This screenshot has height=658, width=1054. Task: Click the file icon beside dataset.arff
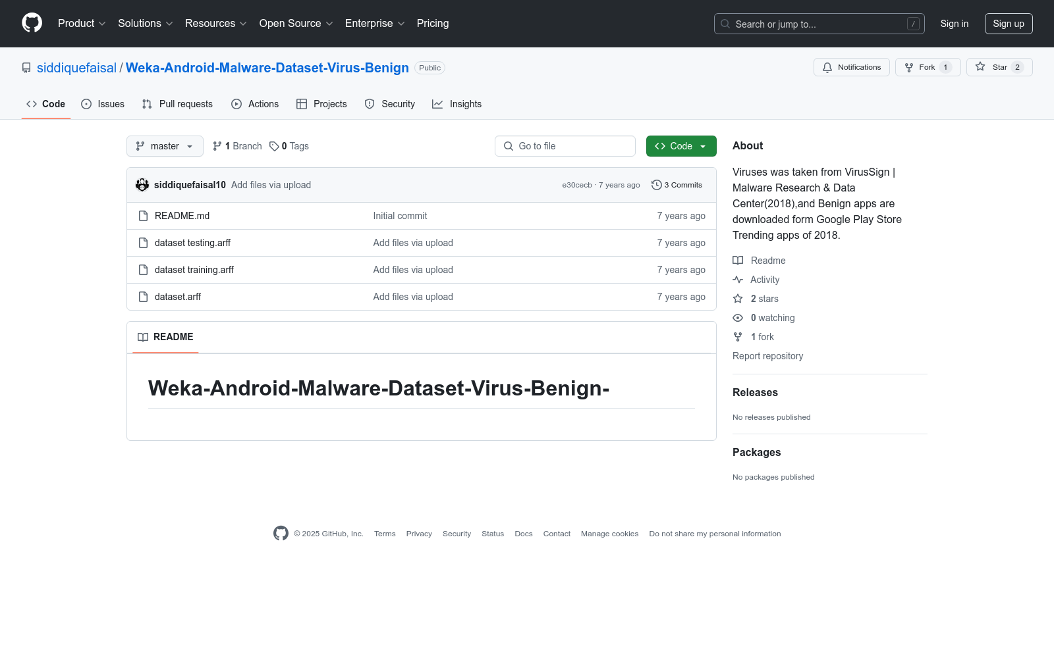coord(143,297)
